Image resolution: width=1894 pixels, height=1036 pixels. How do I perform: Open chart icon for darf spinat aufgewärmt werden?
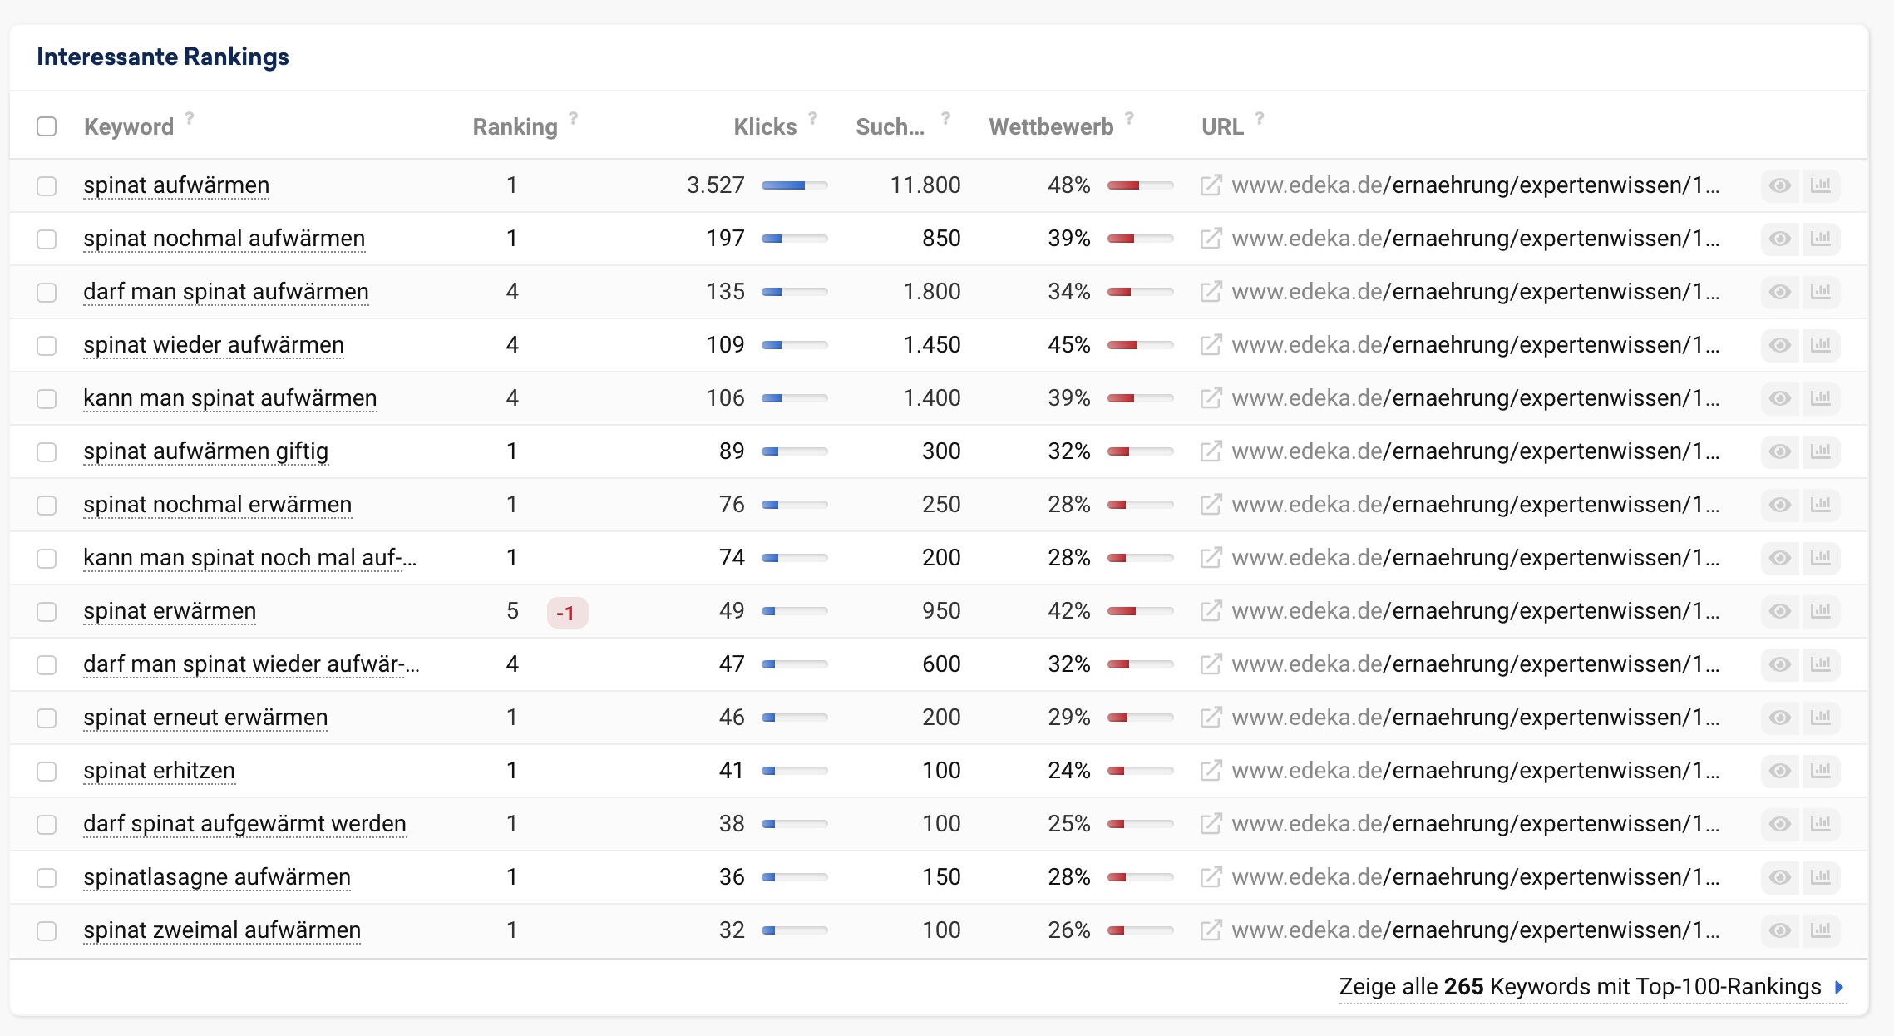(1821, 824)
